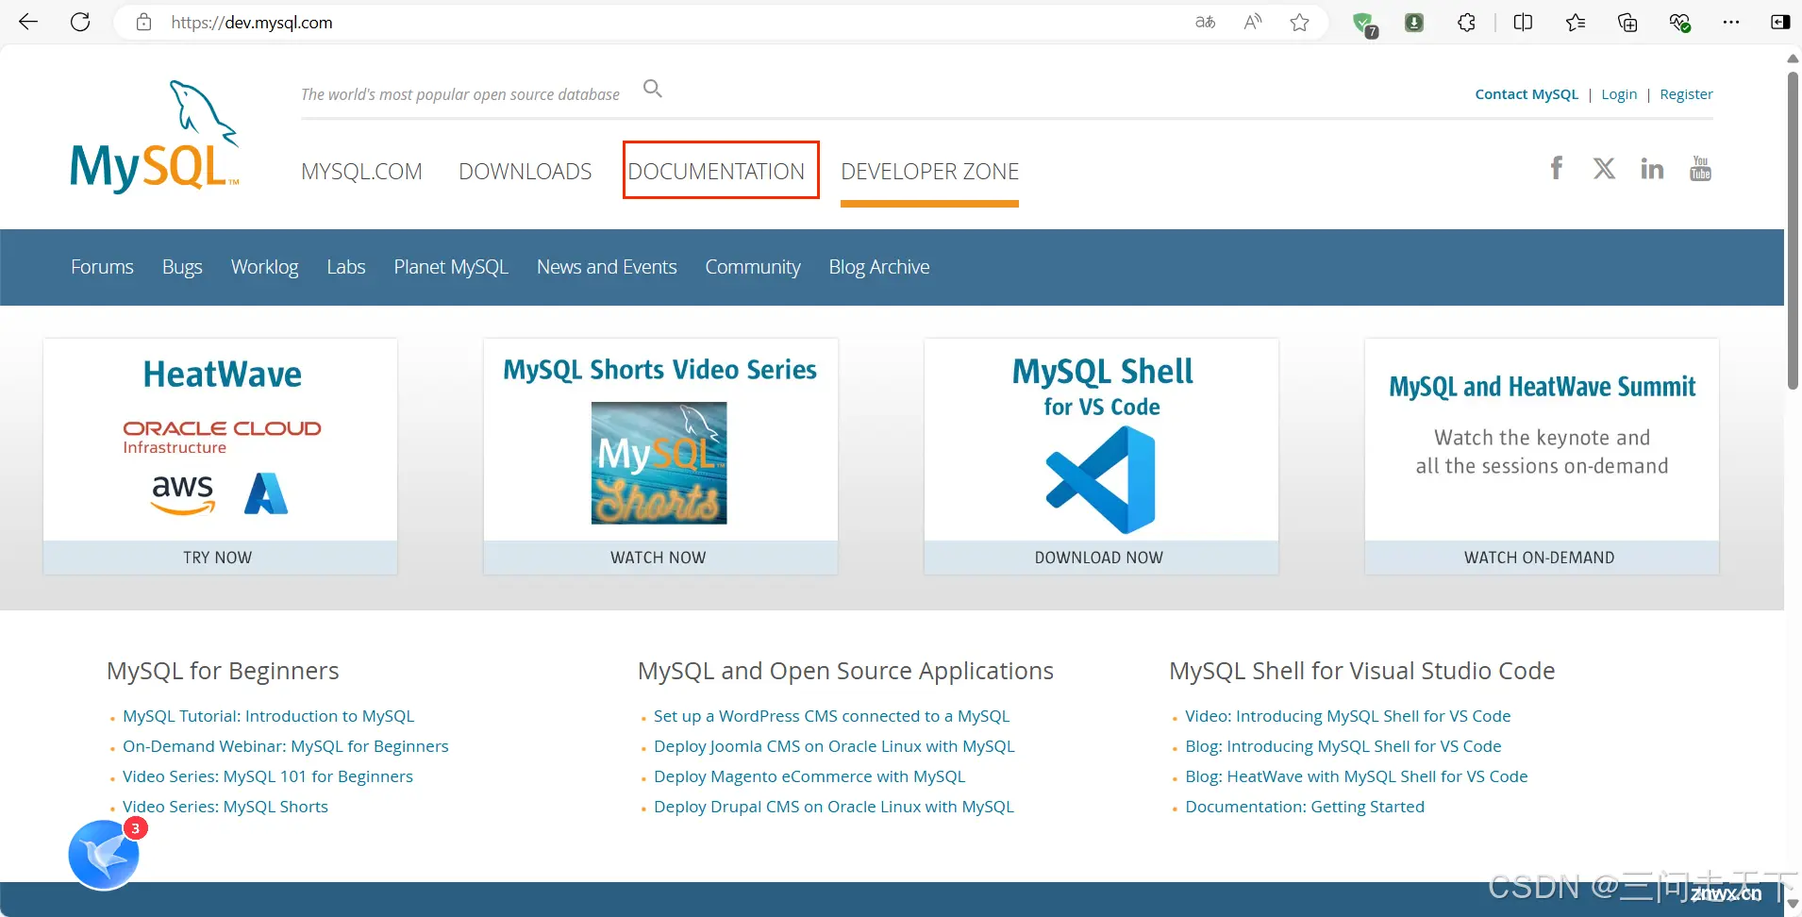
Task: Open On-Demand Webinar: MySQL for Beginners
Action: coord(285,746)
